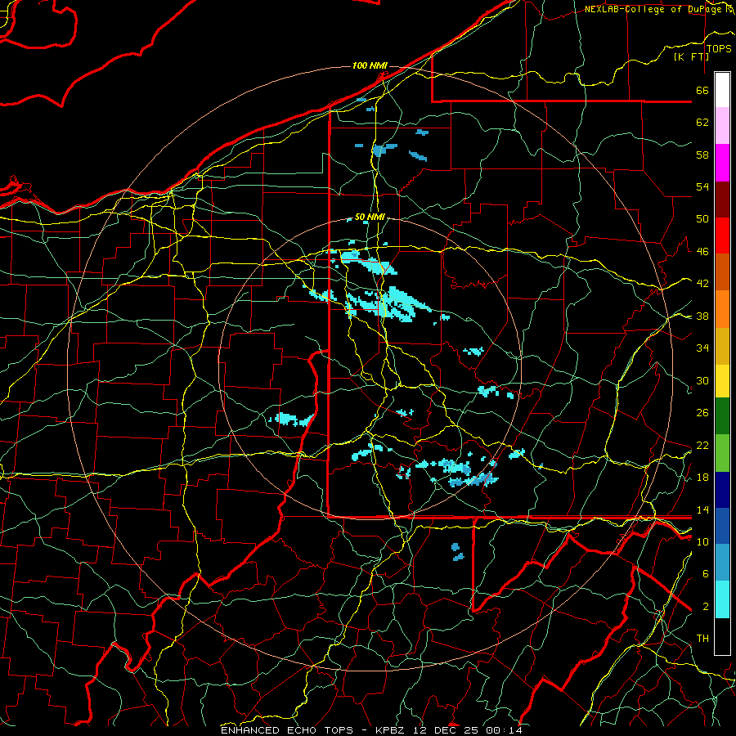Click the "12 DEC 25" date text

coord(447,730)
